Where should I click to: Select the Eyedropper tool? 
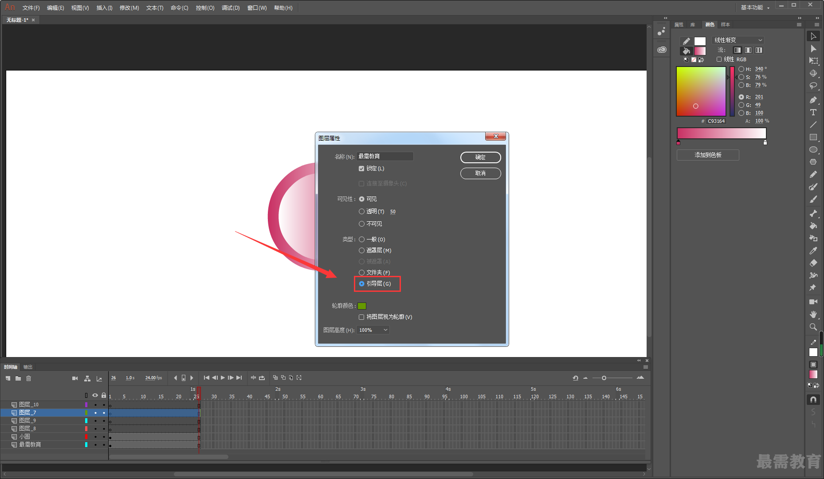[813, 251]
